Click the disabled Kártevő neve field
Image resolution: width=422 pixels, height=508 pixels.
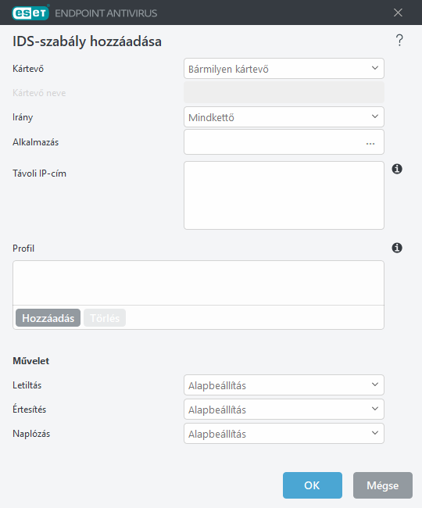[284, 92]
